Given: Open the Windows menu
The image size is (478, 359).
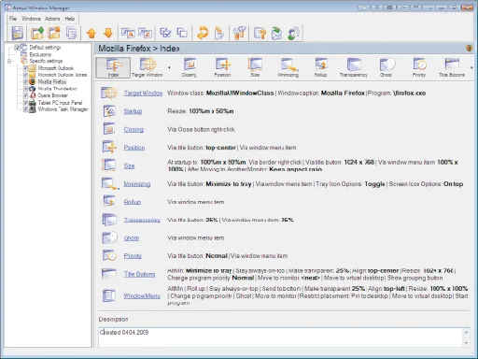Looking at the screenshot, I should pos(31,19).
